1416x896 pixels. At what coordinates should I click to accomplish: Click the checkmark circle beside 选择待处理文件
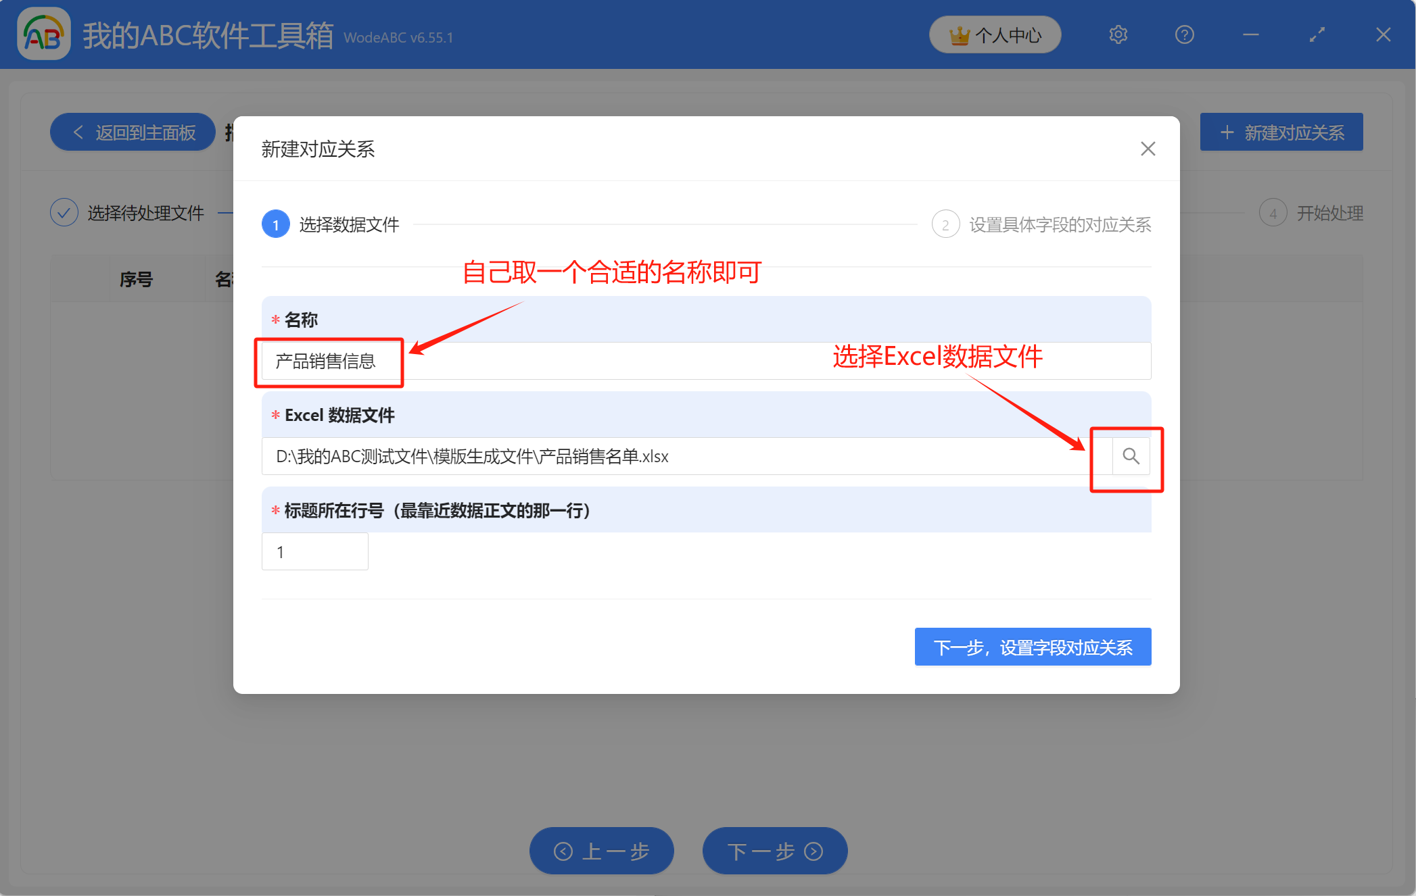[x=64, y=211]
